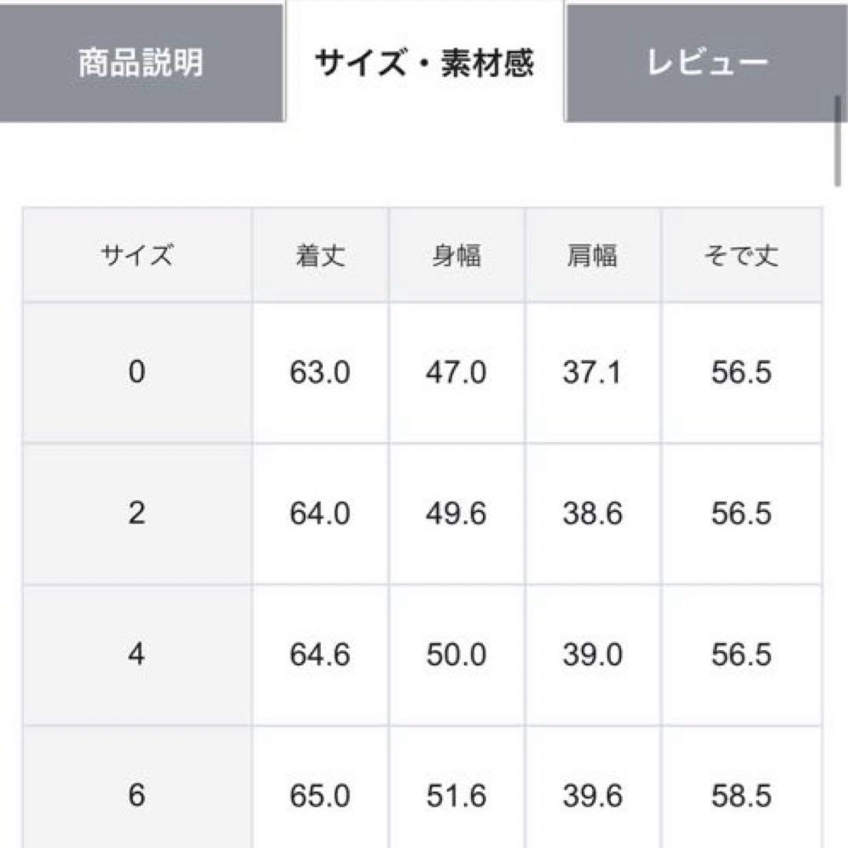This screenshot has width=848, height=848.
Task: Select size 0 row label
Action: 137,371
